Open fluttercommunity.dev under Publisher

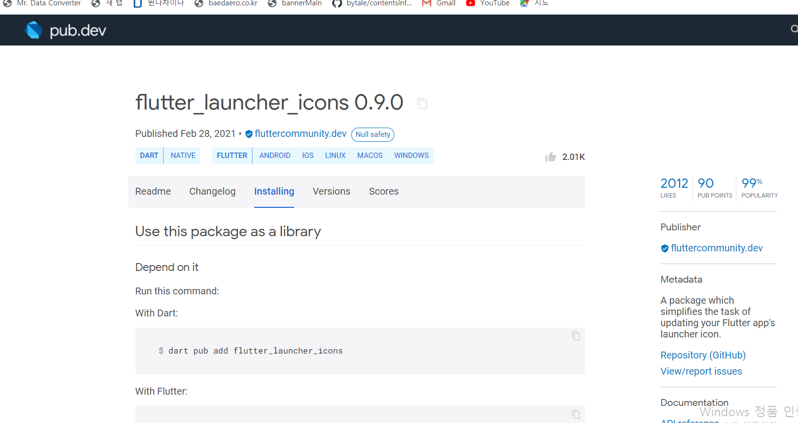pyautogui.click(x=716, y=248)
